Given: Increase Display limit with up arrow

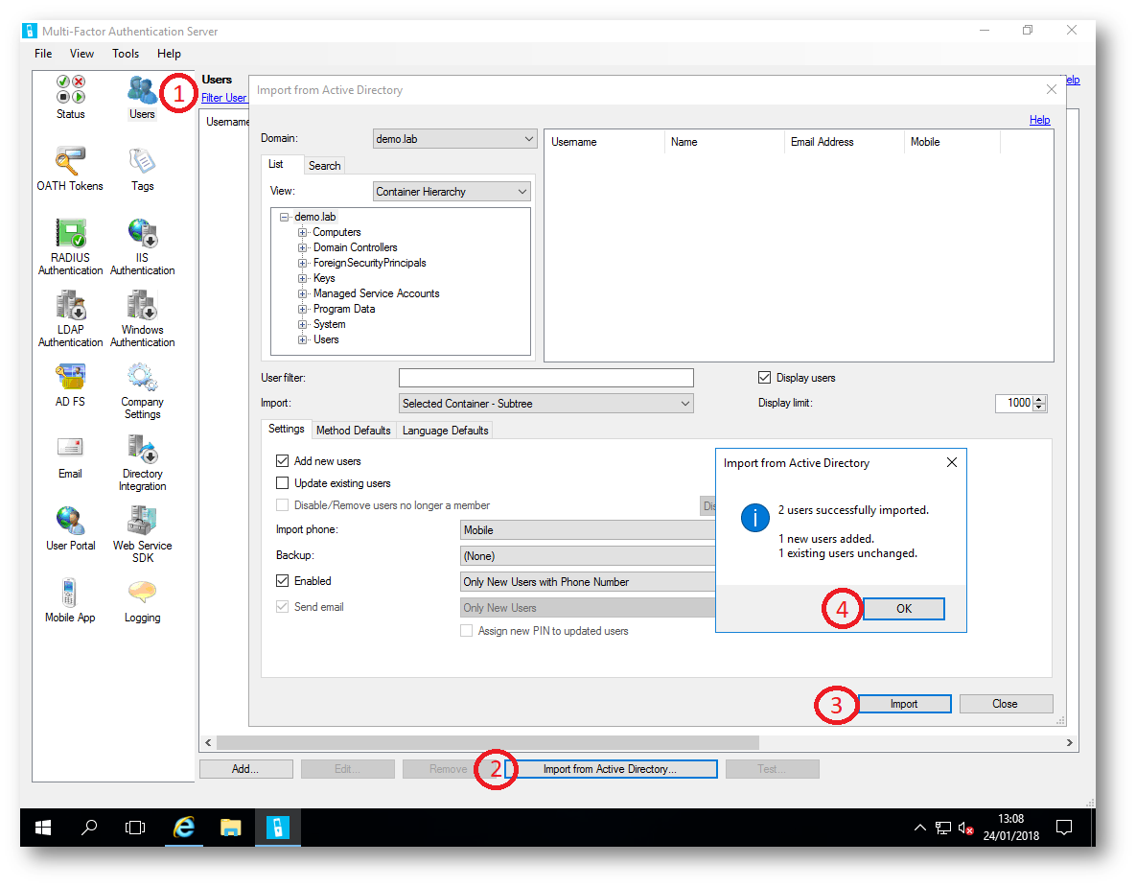Looking at the screenshot, I should (1039, 399).
